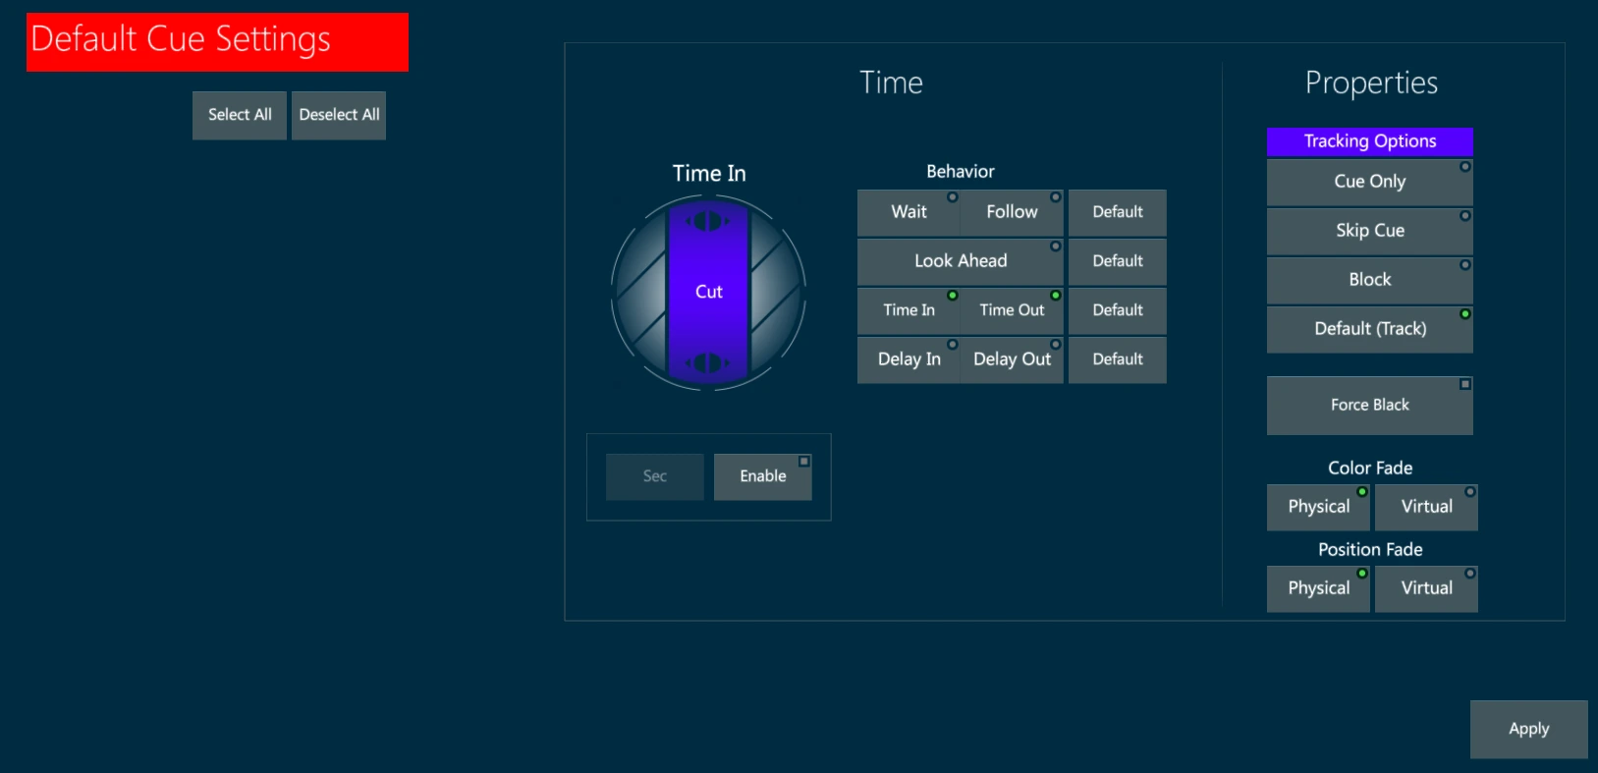
Task: Click the Behavior label
Action: point(961,172)
